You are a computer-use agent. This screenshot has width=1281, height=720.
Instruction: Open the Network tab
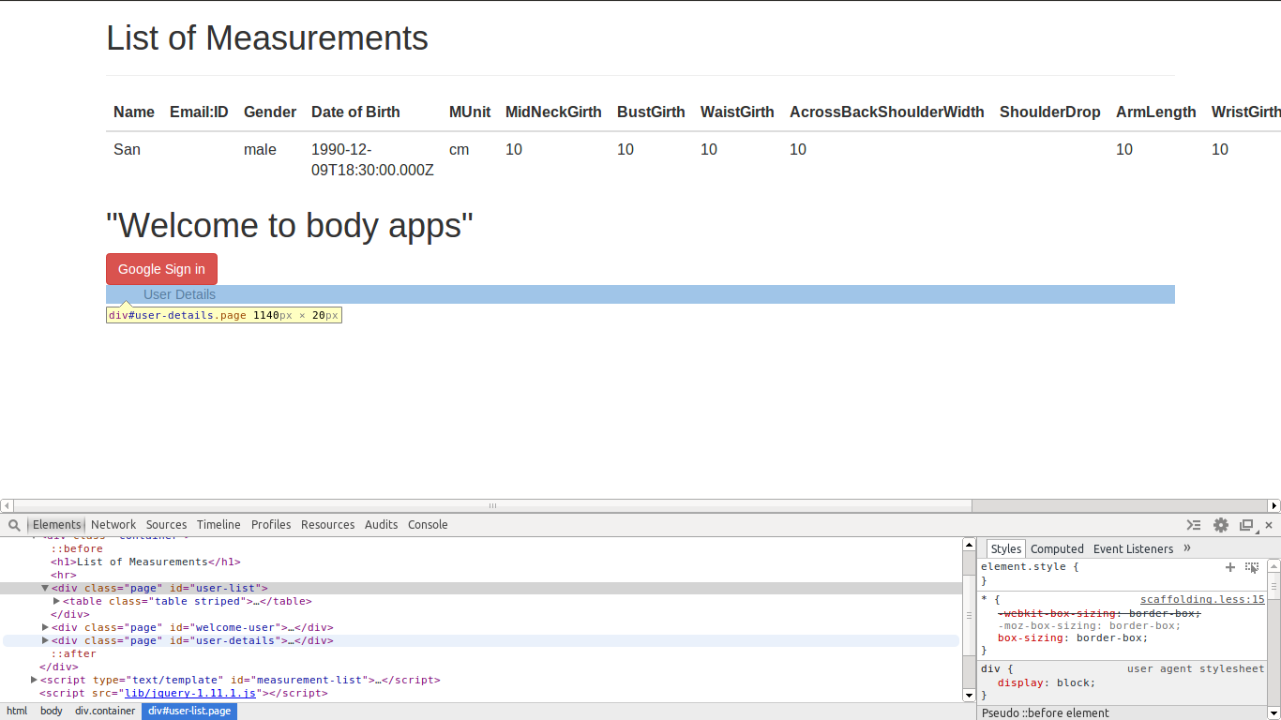(x=113, y=525)
